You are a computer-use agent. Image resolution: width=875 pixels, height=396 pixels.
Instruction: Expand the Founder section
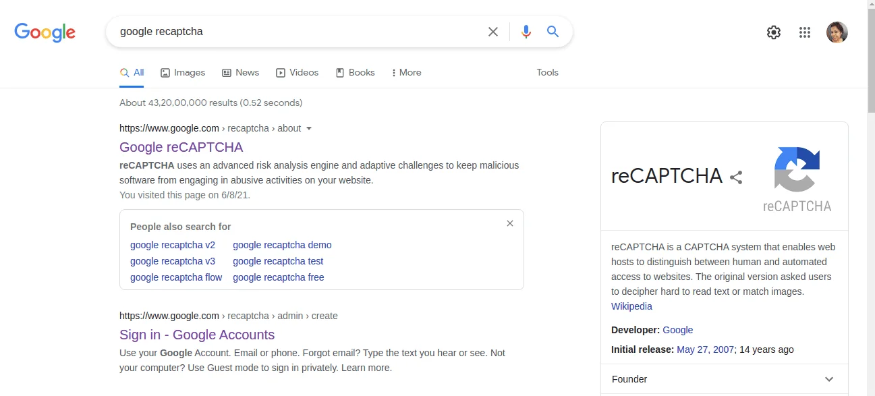pyautogui.click(x=724, y=379)
